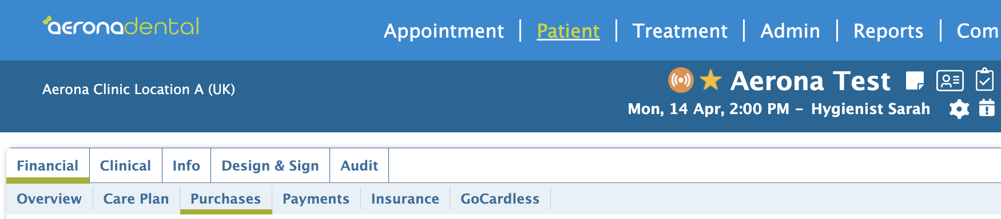Go to the Admin menu
Image resolution: width=1001 pixels, height=219 pixels.
[x=791, y=31]
